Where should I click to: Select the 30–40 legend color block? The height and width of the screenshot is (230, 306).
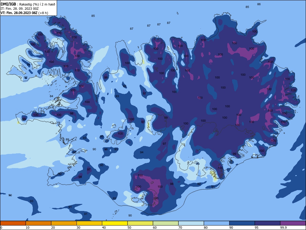(x=89, y=223)
